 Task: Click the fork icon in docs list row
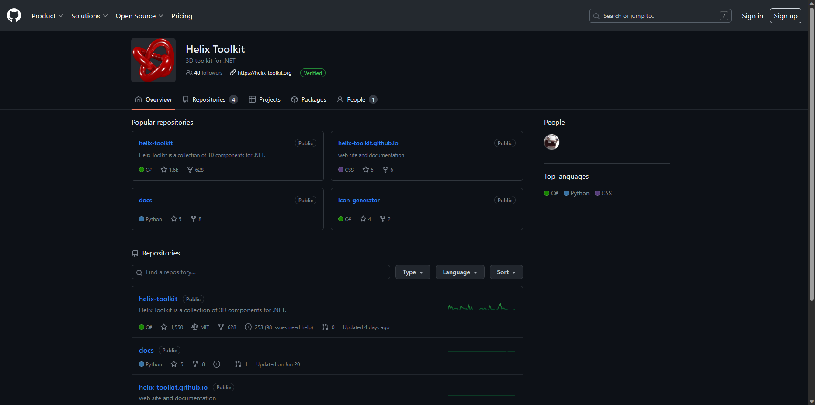tap(195, 364)
